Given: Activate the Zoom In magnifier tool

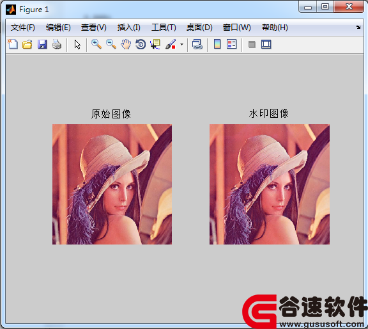Looking at the screenshot, I should click(x=96, y=44).
